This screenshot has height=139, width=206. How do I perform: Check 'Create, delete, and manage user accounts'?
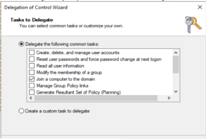[x=32, y=53]
